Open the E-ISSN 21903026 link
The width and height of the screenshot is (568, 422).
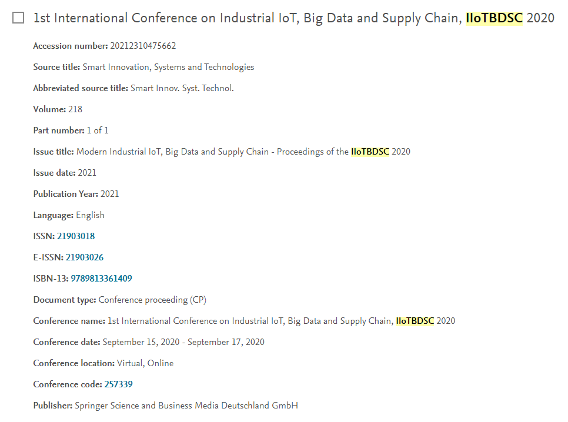[85, 257]
